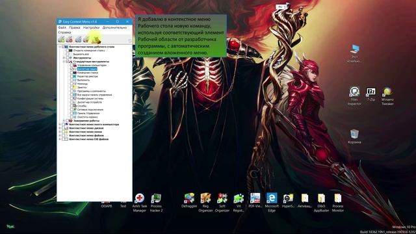
Task: Open the Files Inspector desktop icon
Action: click(x=354, y=96)
